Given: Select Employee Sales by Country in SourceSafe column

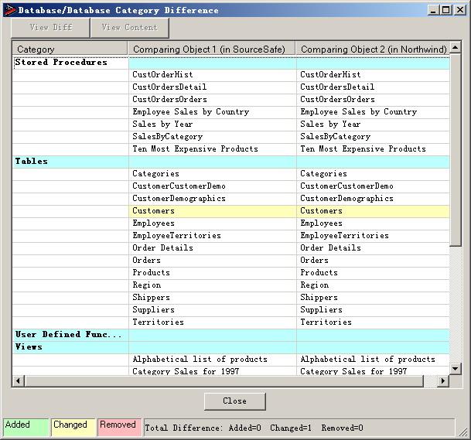Looking at the screenshot, I should pyautogui.click(x=213, y=111).
